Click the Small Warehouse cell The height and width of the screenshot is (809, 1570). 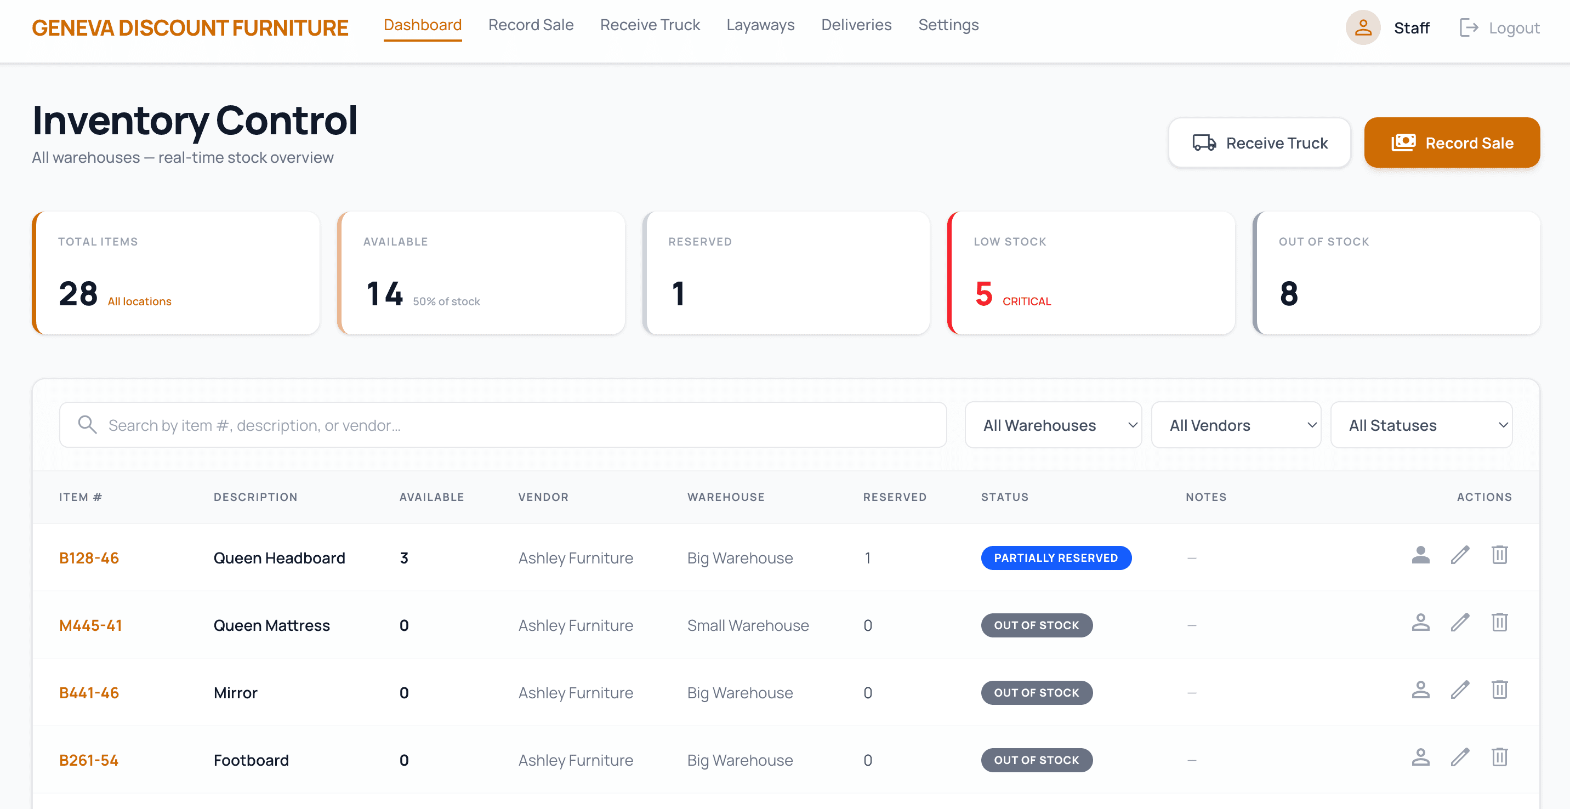click(x=748, y=625)
